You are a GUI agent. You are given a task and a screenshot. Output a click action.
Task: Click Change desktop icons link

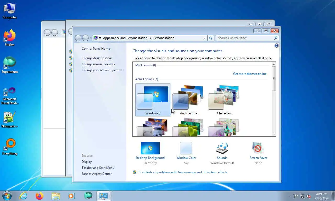(x=97, y=58)
